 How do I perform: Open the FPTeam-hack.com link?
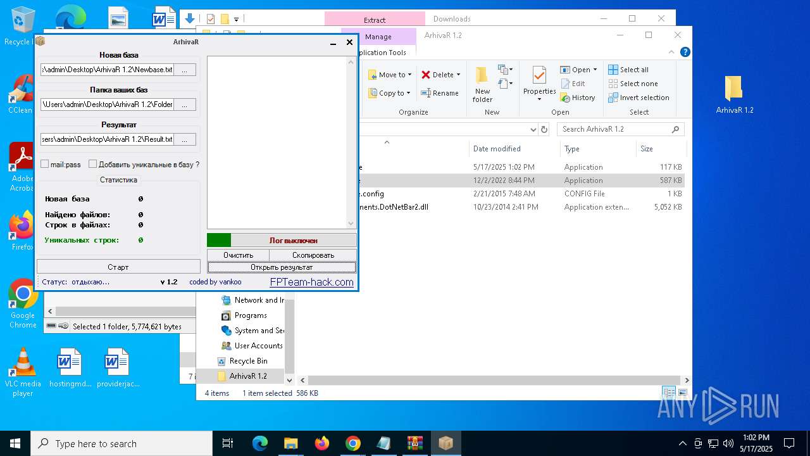point(312,282)
